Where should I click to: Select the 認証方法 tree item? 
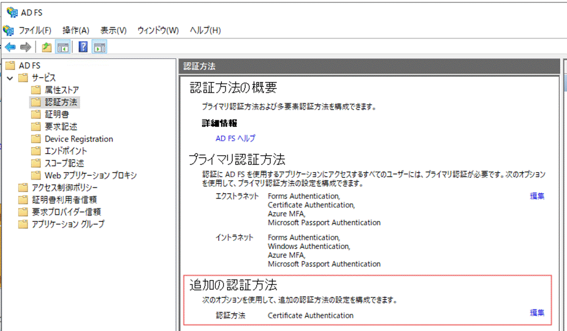(61, 102)
